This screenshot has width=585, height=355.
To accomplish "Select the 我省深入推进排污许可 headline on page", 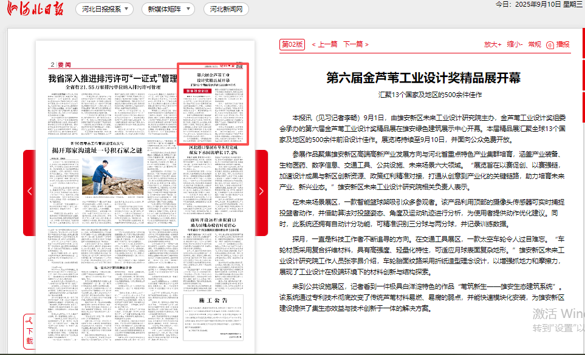I will [x=113, y=78].
